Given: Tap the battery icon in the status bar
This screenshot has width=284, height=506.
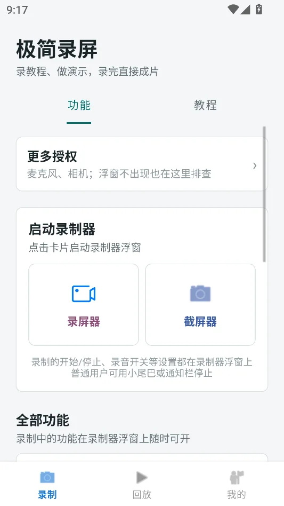Looking at the screenshot, I should point(259,9).
